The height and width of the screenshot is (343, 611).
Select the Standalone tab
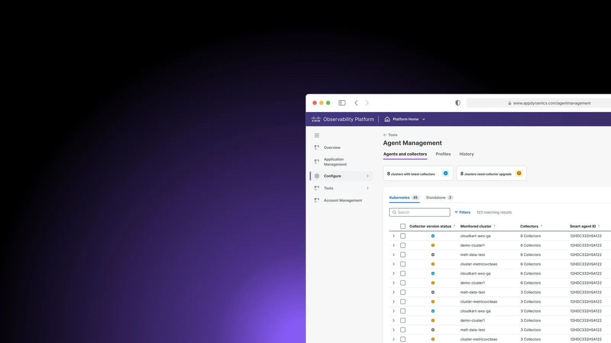click(439, 197)
